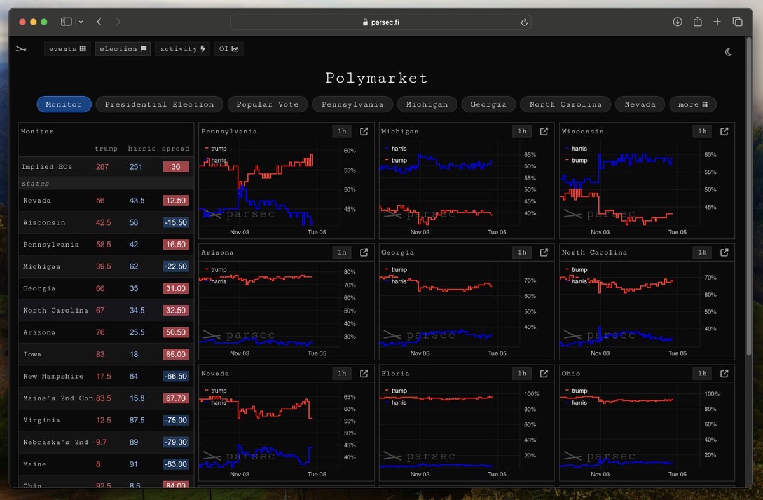Toggle harris series in Ohio legend
The height and width of the screenshot is (500, 763).
pyautogui.click(x=577, y=402)
